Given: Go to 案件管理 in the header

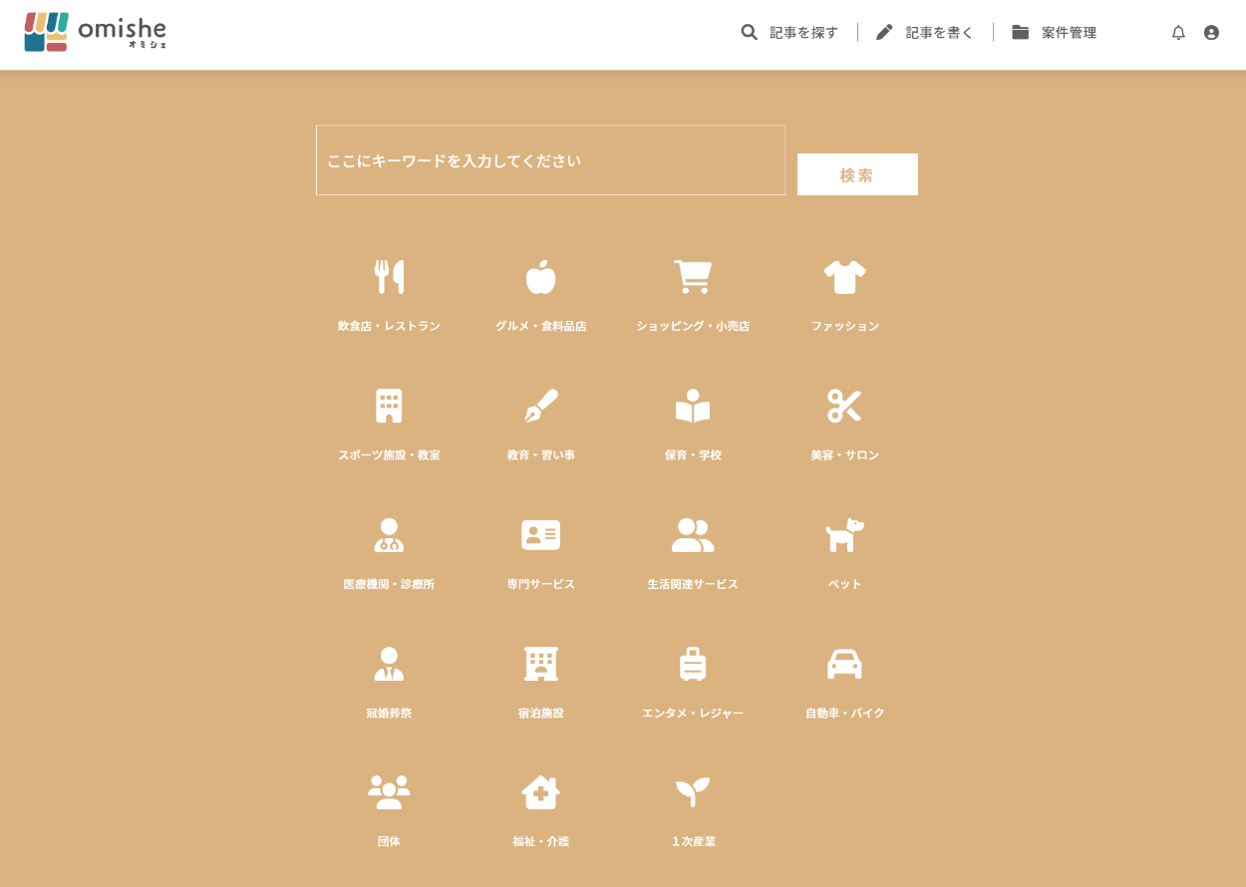Looking at the screenshot, I should [1055, 33].
